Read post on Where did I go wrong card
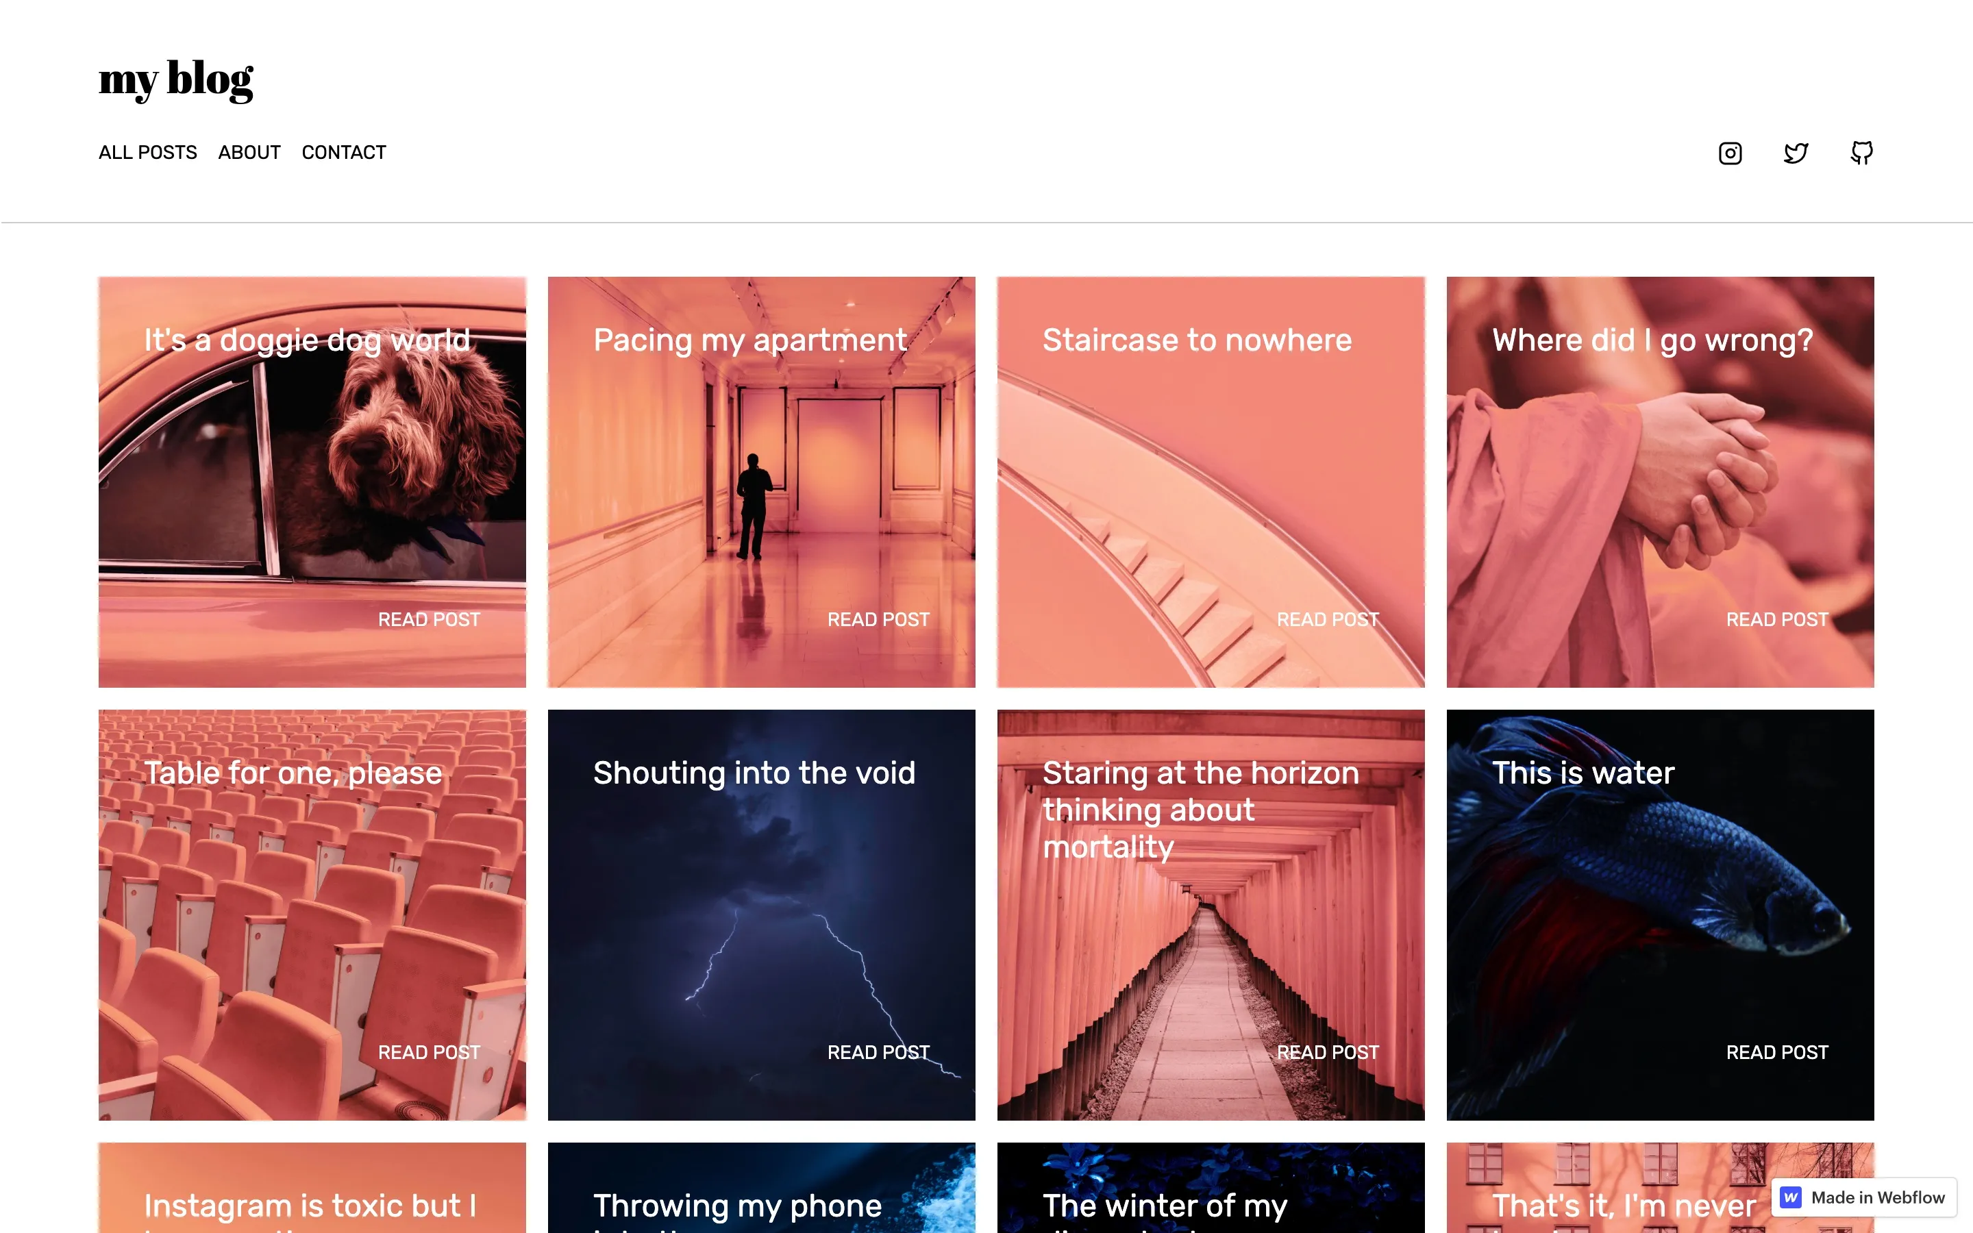Viewport: 1973px width, 1233px height. coord(1776,620)
